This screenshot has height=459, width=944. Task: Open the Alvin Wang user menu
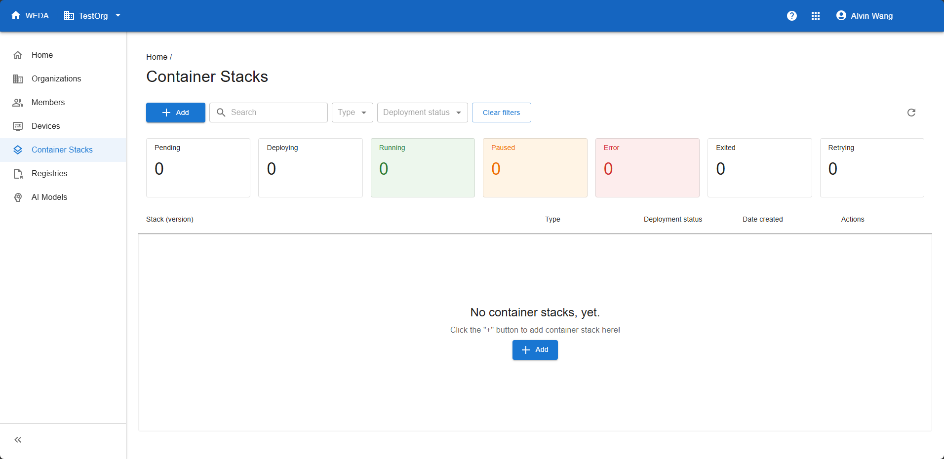coord(865,16)
